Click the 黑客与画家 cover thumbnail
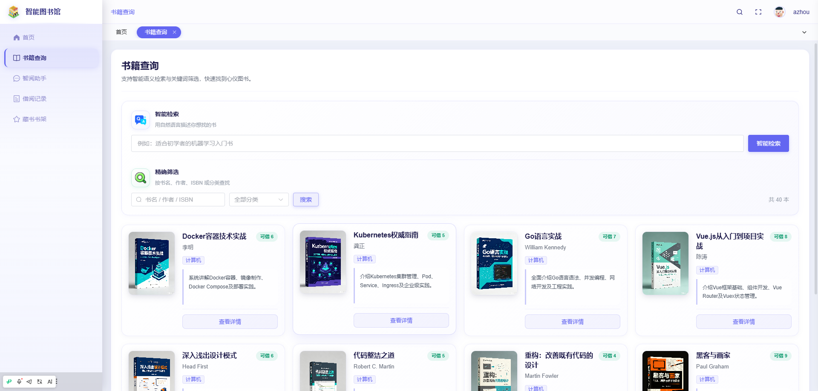The width and height of the screenshot is (818, 391). [x=665, y=371]
